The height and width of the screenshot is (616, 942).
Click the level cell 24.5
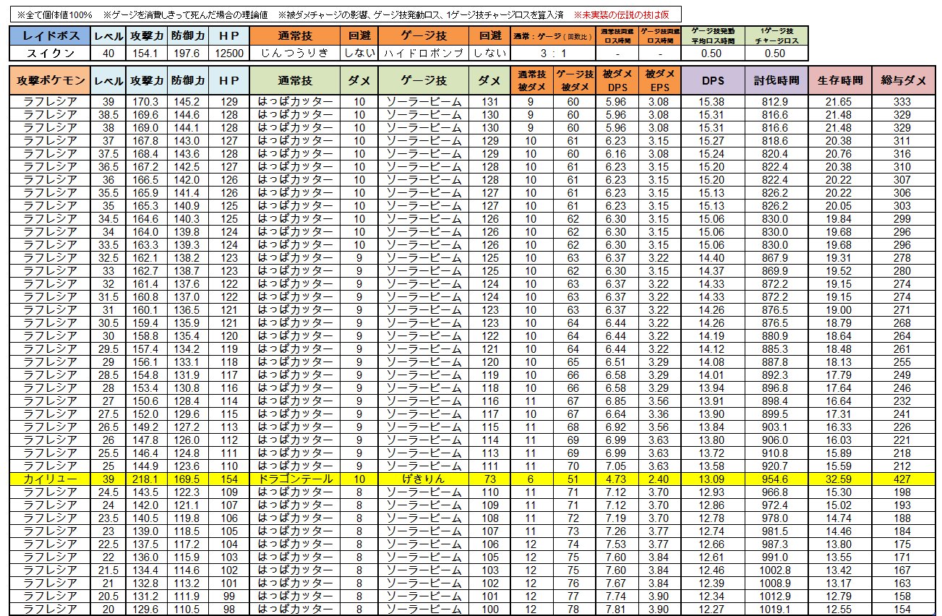108,492
